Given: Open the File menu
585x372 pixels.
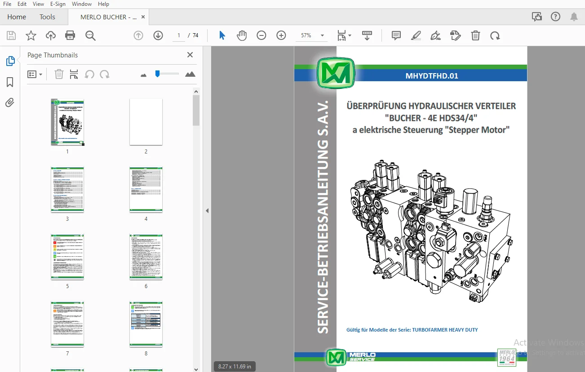Looking at the screenshot, I should click(7, 4).
